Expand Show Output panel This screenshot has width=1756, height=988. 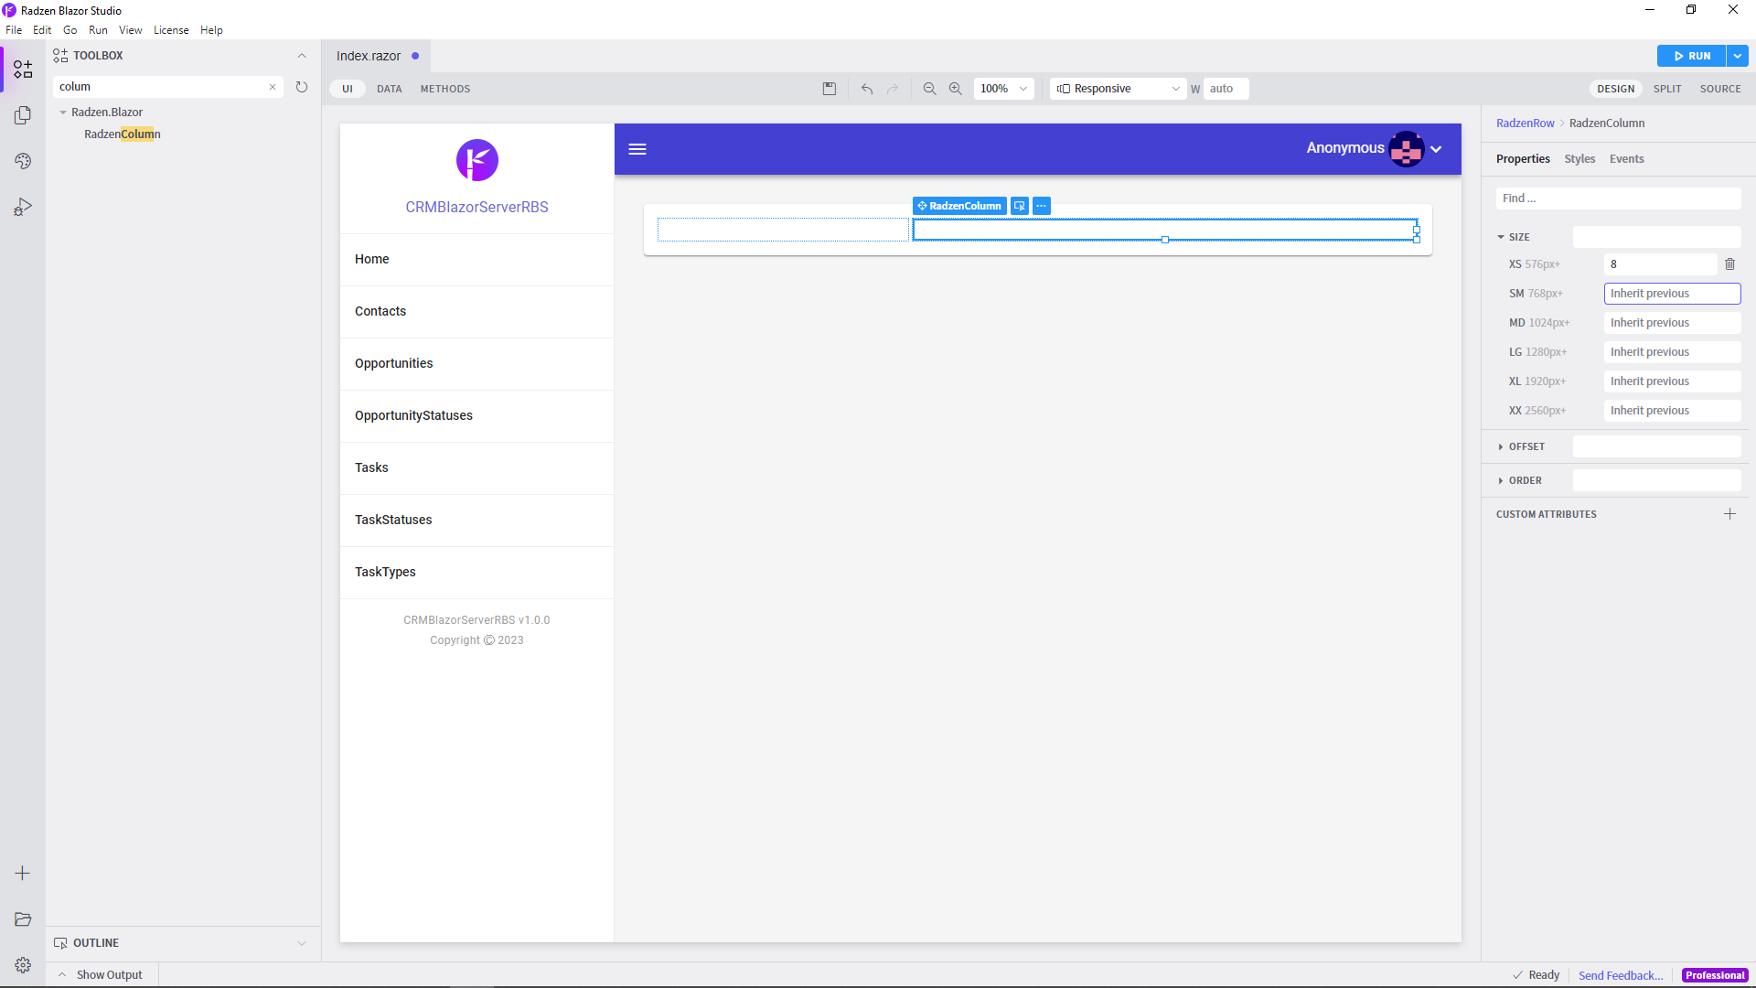[101, 975]
